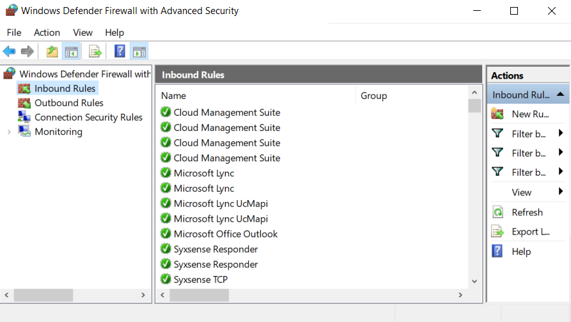Image resolution: width=571 pixels, height=322 pixels.
Task: Select Outbound Rules in the tree
Action: (x=68, y=103)
